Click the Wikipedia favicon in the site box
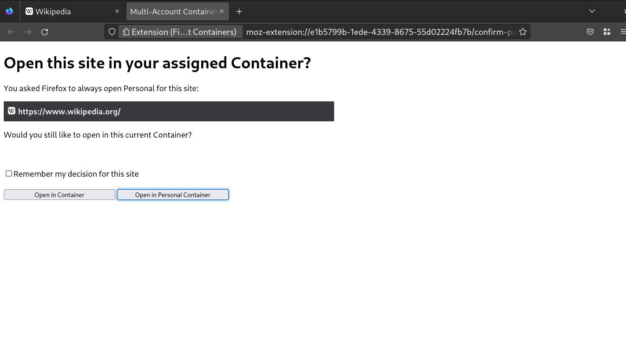 11,111
